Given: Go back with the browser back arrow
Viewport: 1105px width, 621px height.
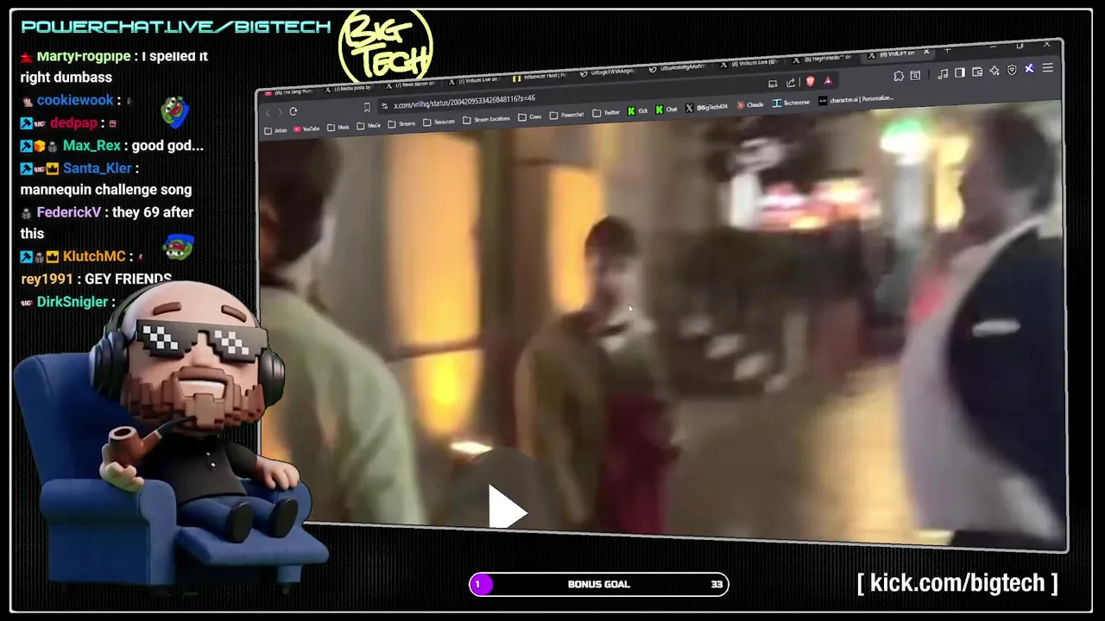Looking at the screenshot, I should coord(268,113).
